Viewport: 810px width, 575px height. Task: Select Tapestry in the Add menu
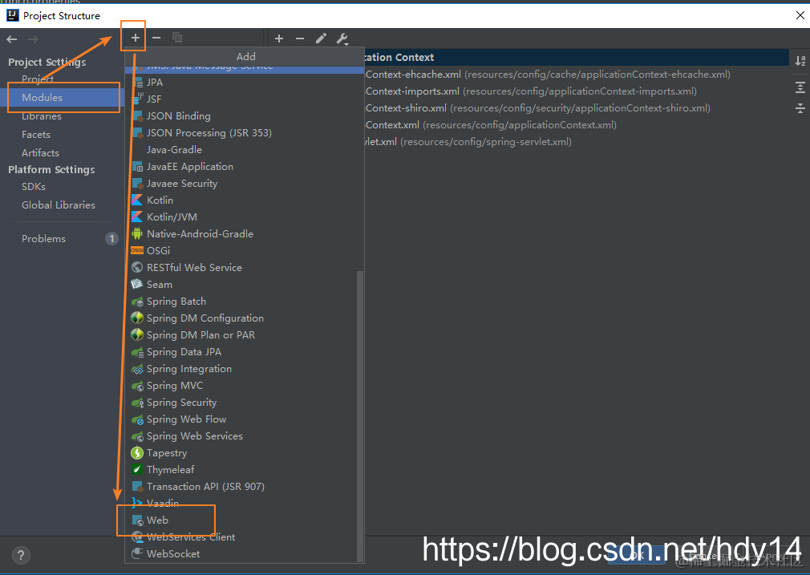(x=241, y=453)
